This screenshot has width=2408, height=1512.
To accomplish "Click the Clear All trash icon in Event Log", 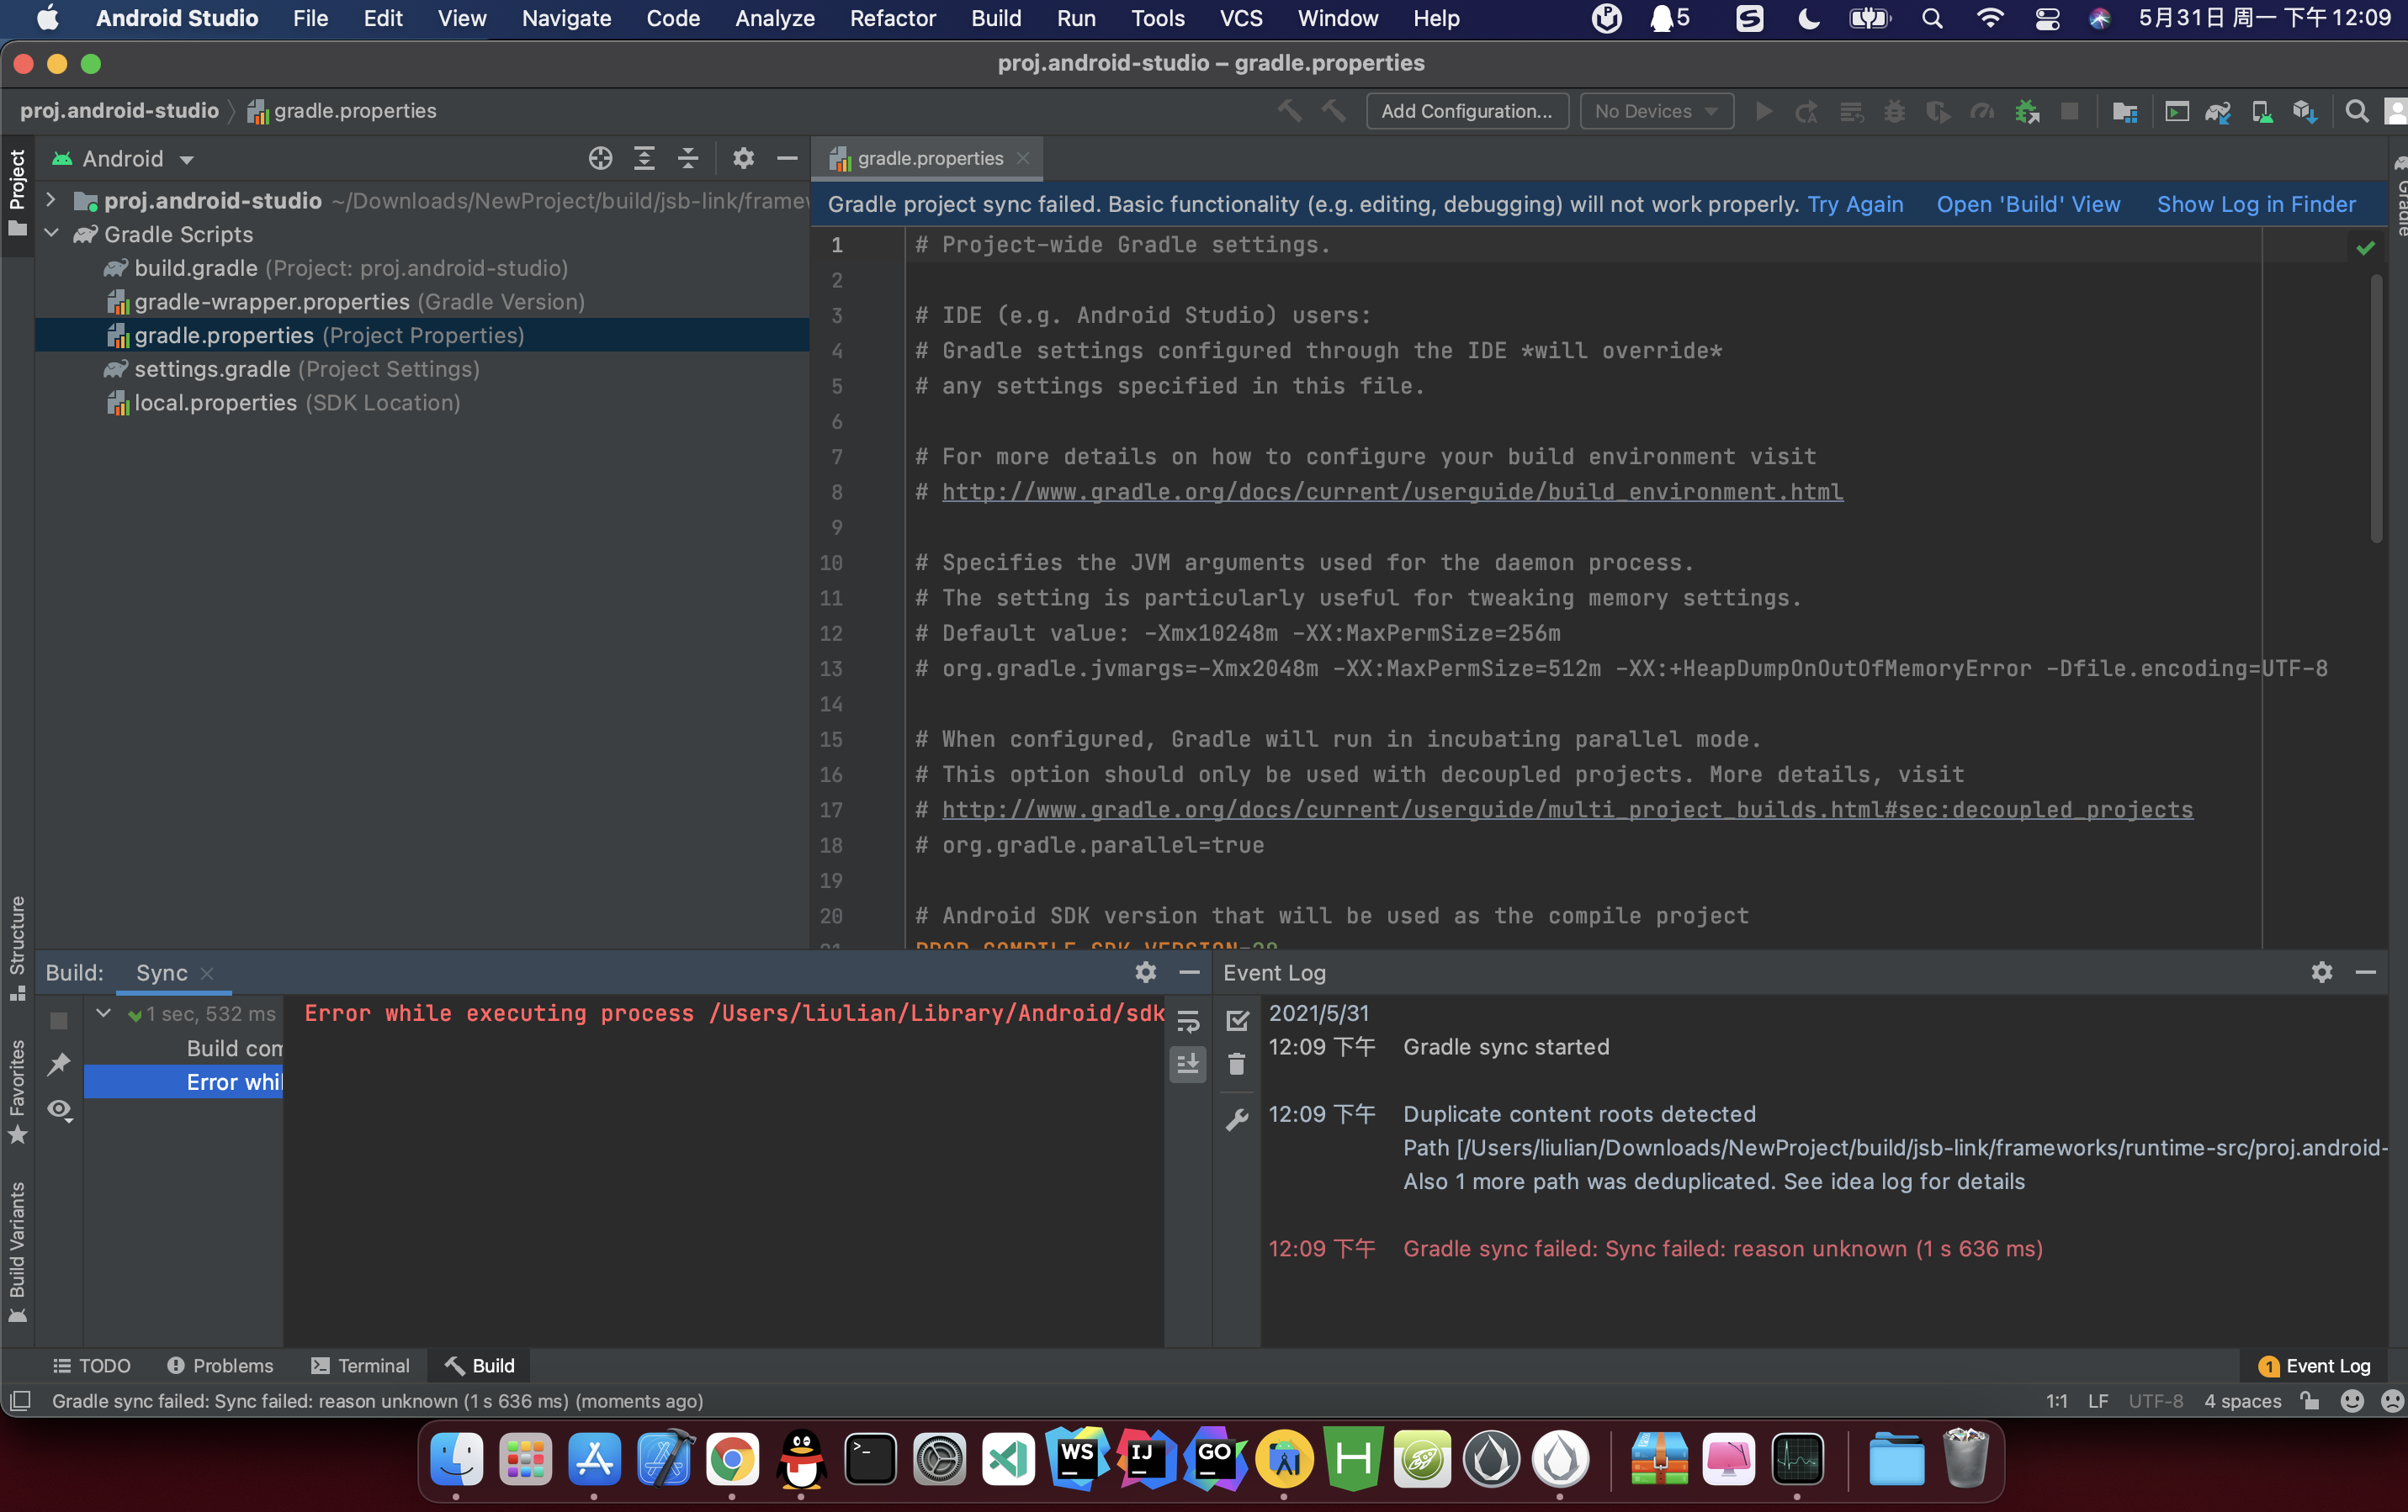I will pos(1236,1063).
